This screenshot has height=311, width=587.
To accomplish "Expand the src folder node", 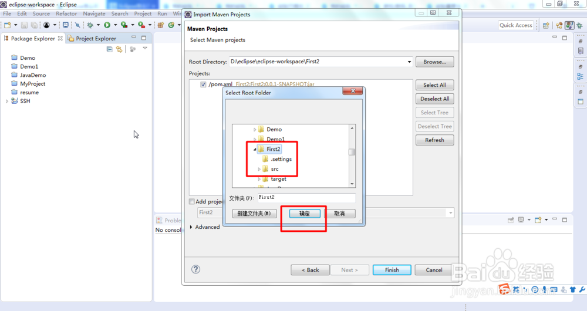I will (259, 169).
